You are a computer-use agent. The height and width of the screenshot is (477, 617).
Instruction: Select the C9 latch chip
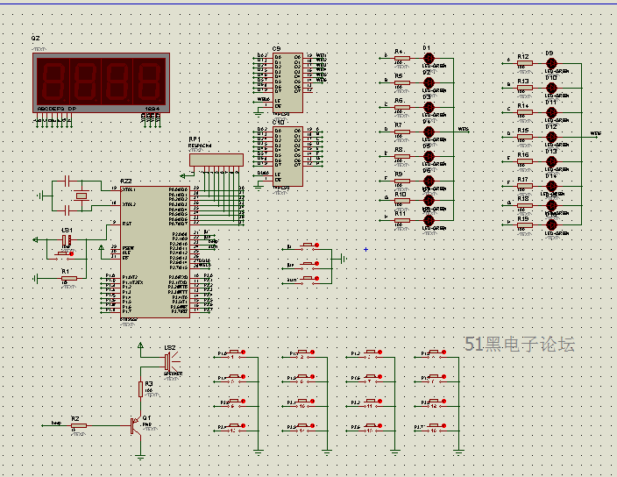[x=287, y=82]
